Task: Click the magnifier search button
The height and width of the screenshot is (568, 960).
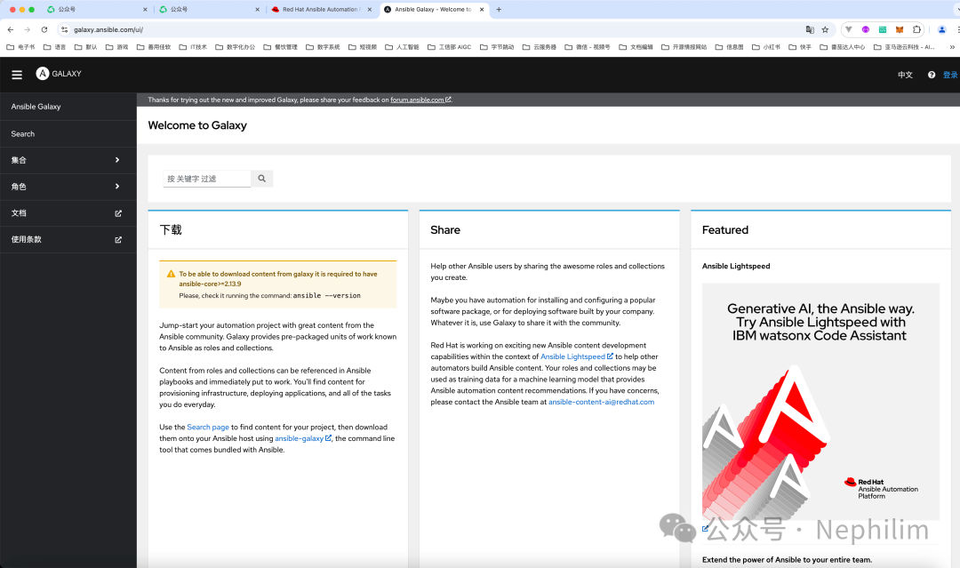Action: pos(262,179)
